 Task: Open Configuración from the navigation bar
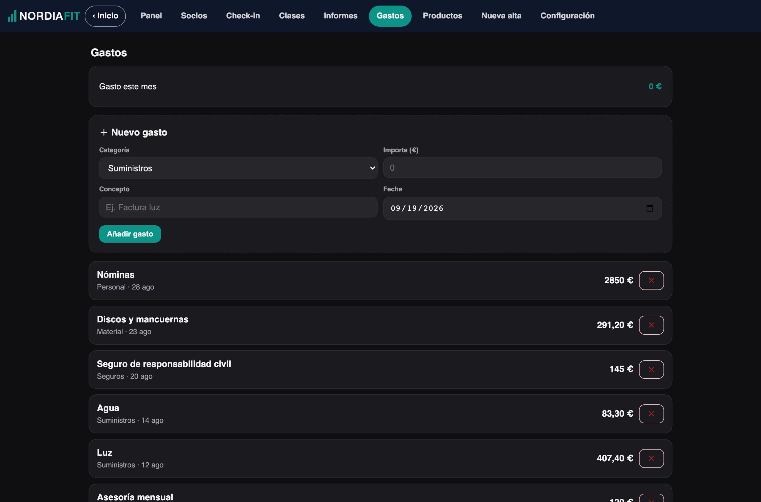click(x=568, y=16)
